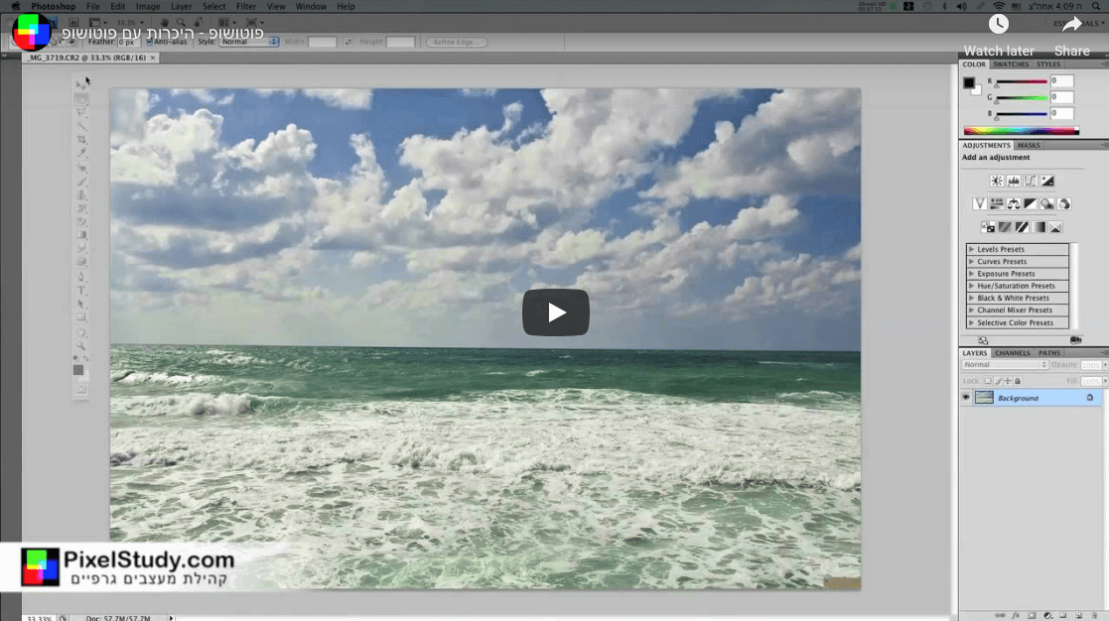Image resolution: width=1109 pixels, height=621 pixels.
Task: Add a Photo Filter adjustment
Action: [1047, 203]
